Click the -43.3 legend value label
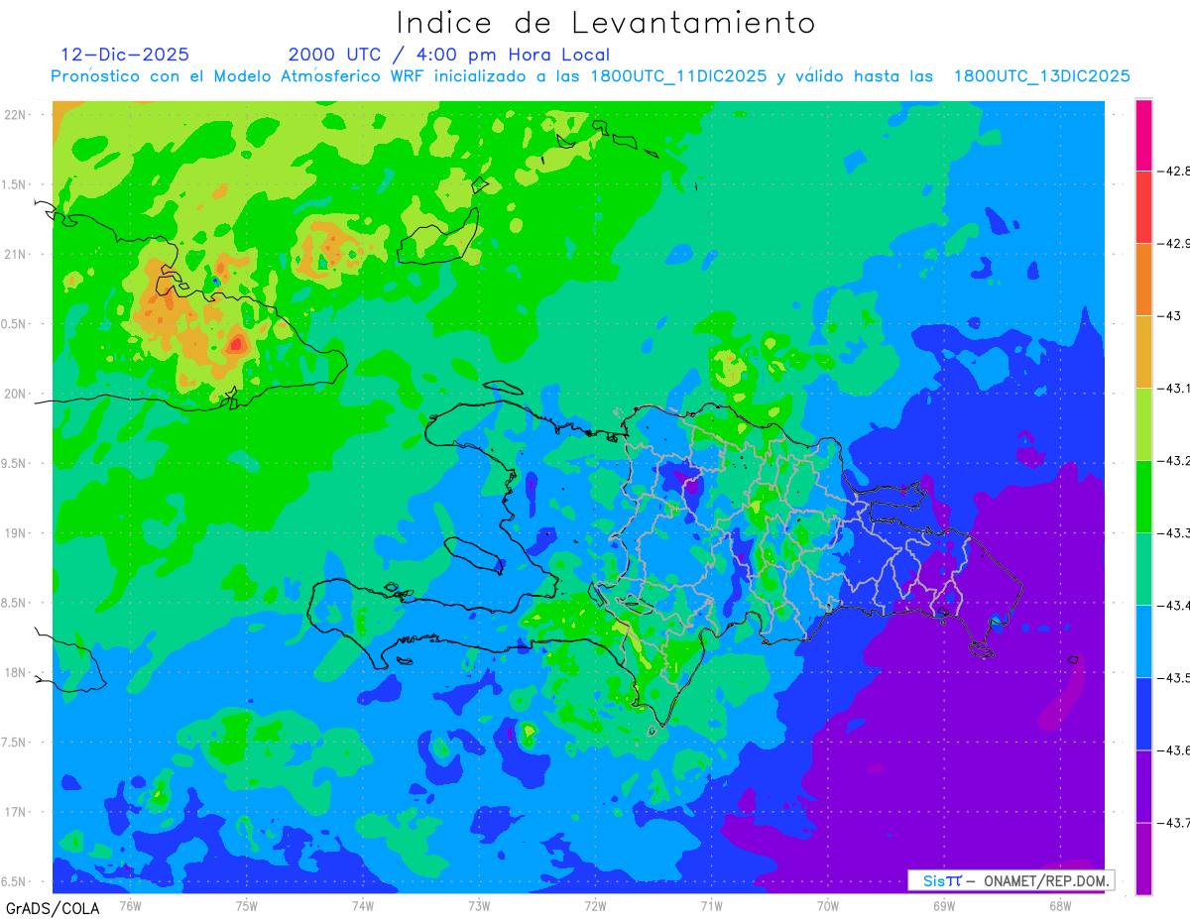1190x919 pixels. pos(1176,533)
